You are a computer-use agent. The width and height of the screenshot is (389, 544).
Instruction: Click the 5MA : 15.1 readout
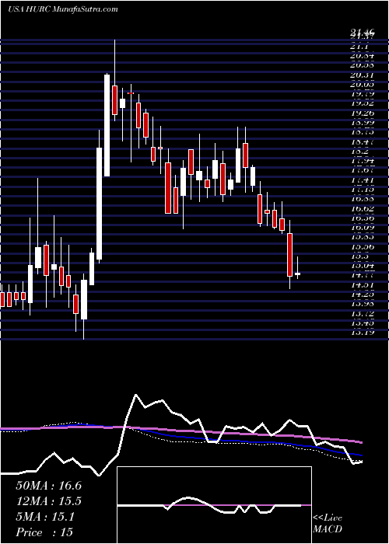[44, 517]
